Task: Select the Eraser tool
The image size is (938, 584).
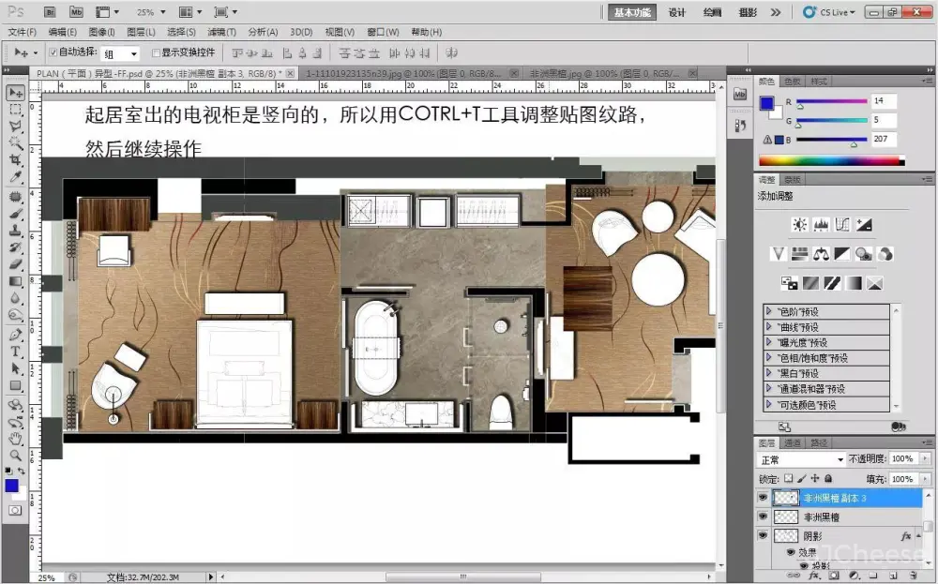Action: 16,264
